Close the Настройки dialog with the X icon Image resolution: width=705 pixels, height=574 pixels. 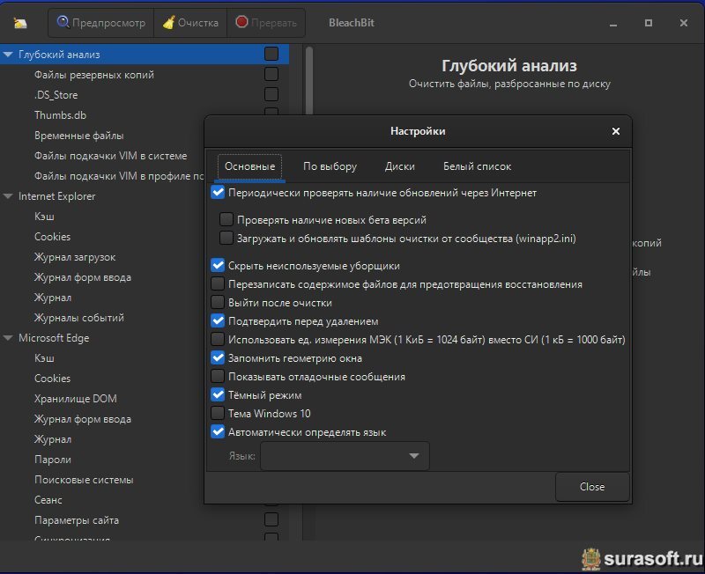pos(615,131)
